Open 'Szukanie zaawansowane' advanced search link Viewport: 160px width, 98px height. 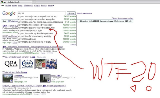click(x=84, y=13)
